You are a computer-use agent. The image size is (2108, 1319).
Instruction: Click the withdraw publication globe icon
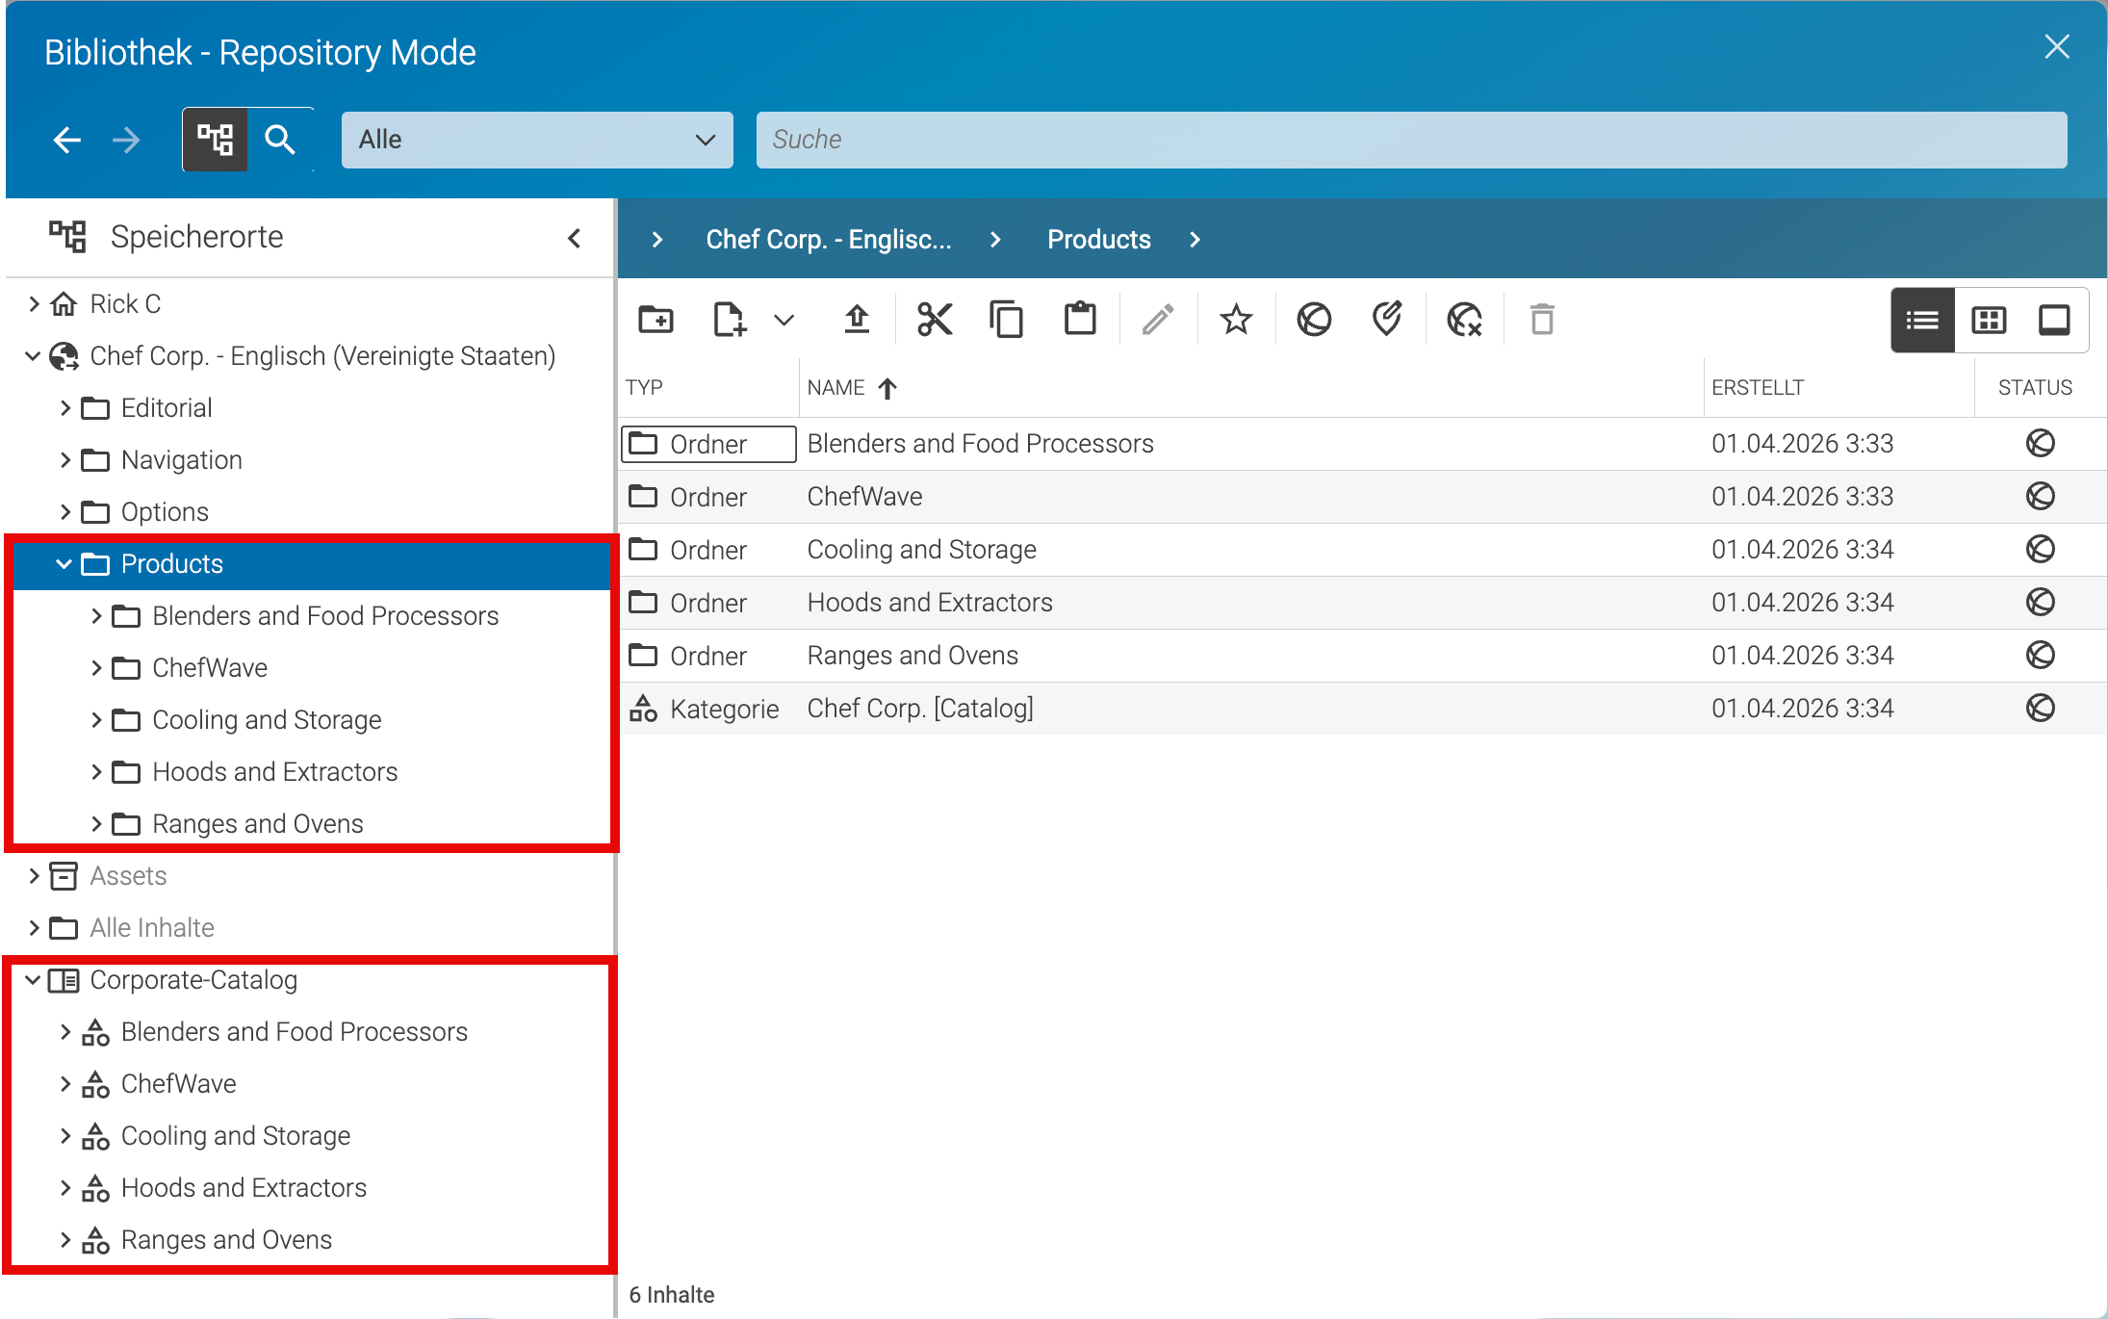point(1464,320)
